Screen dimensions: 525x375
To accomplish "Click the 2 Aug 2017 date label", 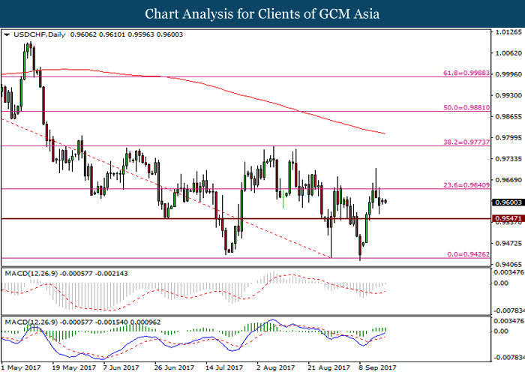I will click(x=277, y=369).
